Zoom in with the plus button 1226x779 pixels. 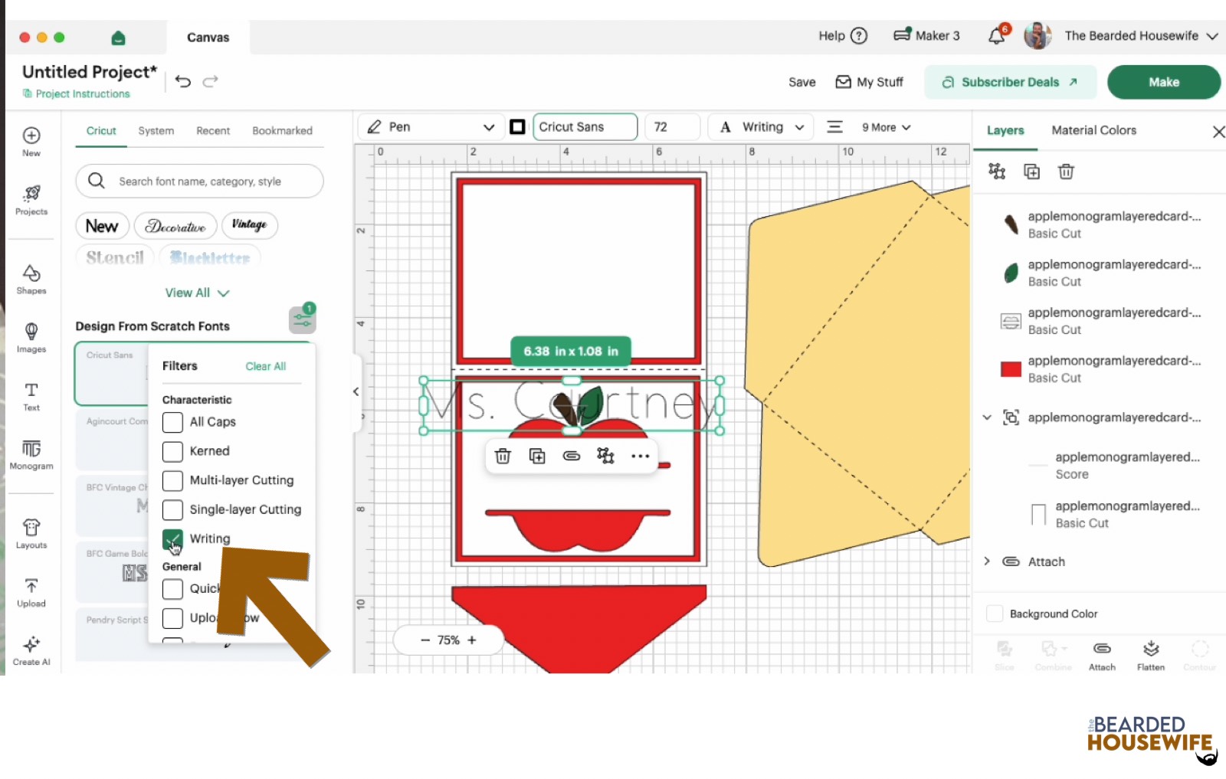pos(472,640)
